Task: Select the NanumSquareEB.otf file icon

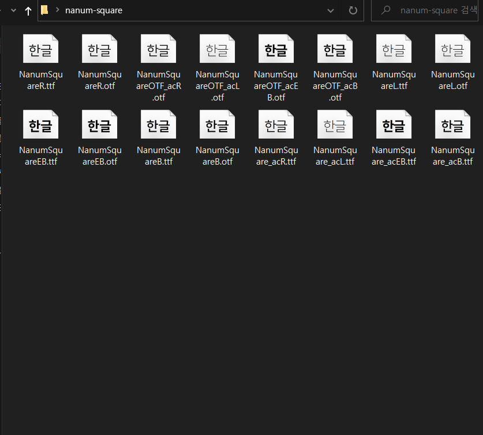Action: click(99, 124)
